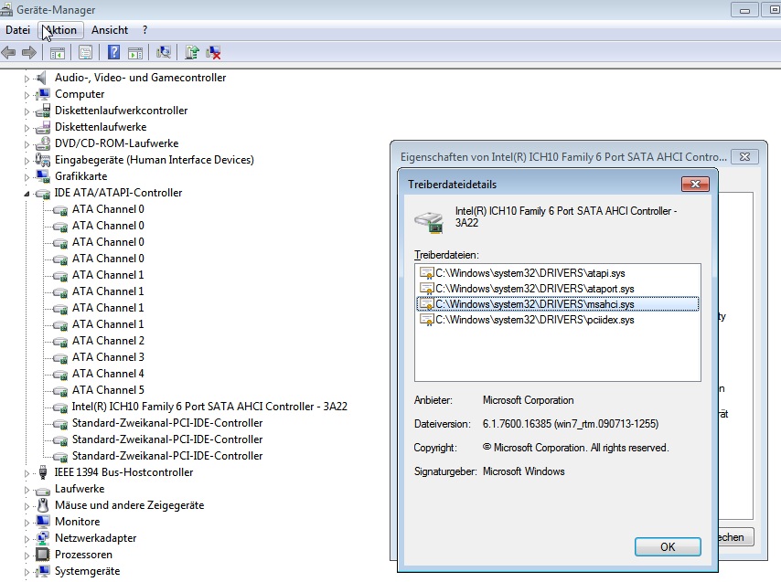
Task: Select IEEE 1394 Bus-Hostcontroller label
Action: tap(123, 472)
